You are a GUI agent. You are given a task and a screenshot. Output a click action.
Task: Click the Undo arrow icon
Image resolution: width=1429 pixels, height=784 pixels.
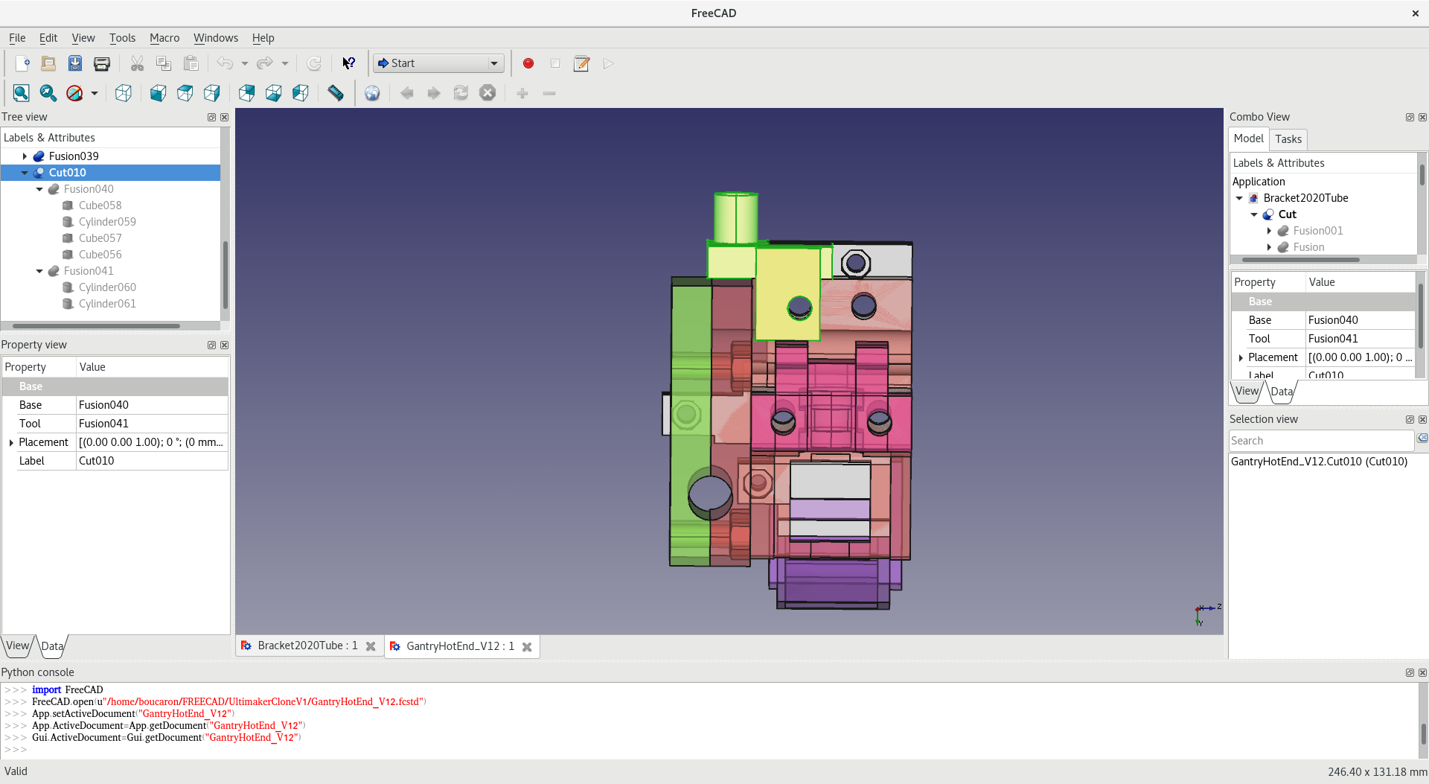pos(225,63)
